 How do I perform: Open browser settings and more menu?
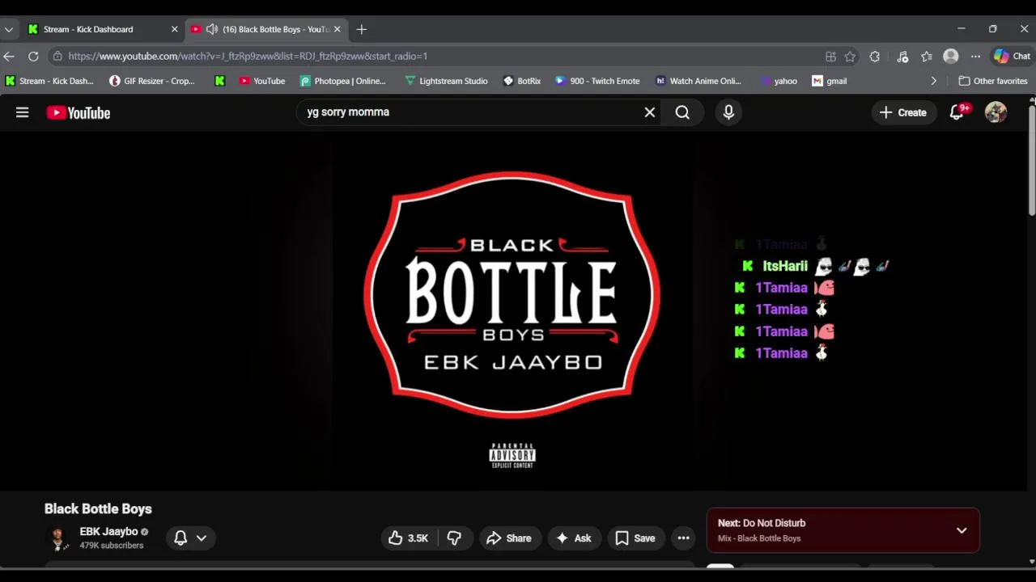click(975, 56)
